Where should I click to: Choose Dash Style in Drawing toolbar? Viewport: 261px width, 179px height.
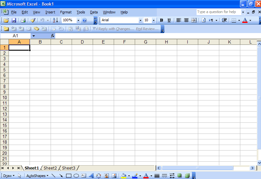pyautogui.click(x=164, y=176)
